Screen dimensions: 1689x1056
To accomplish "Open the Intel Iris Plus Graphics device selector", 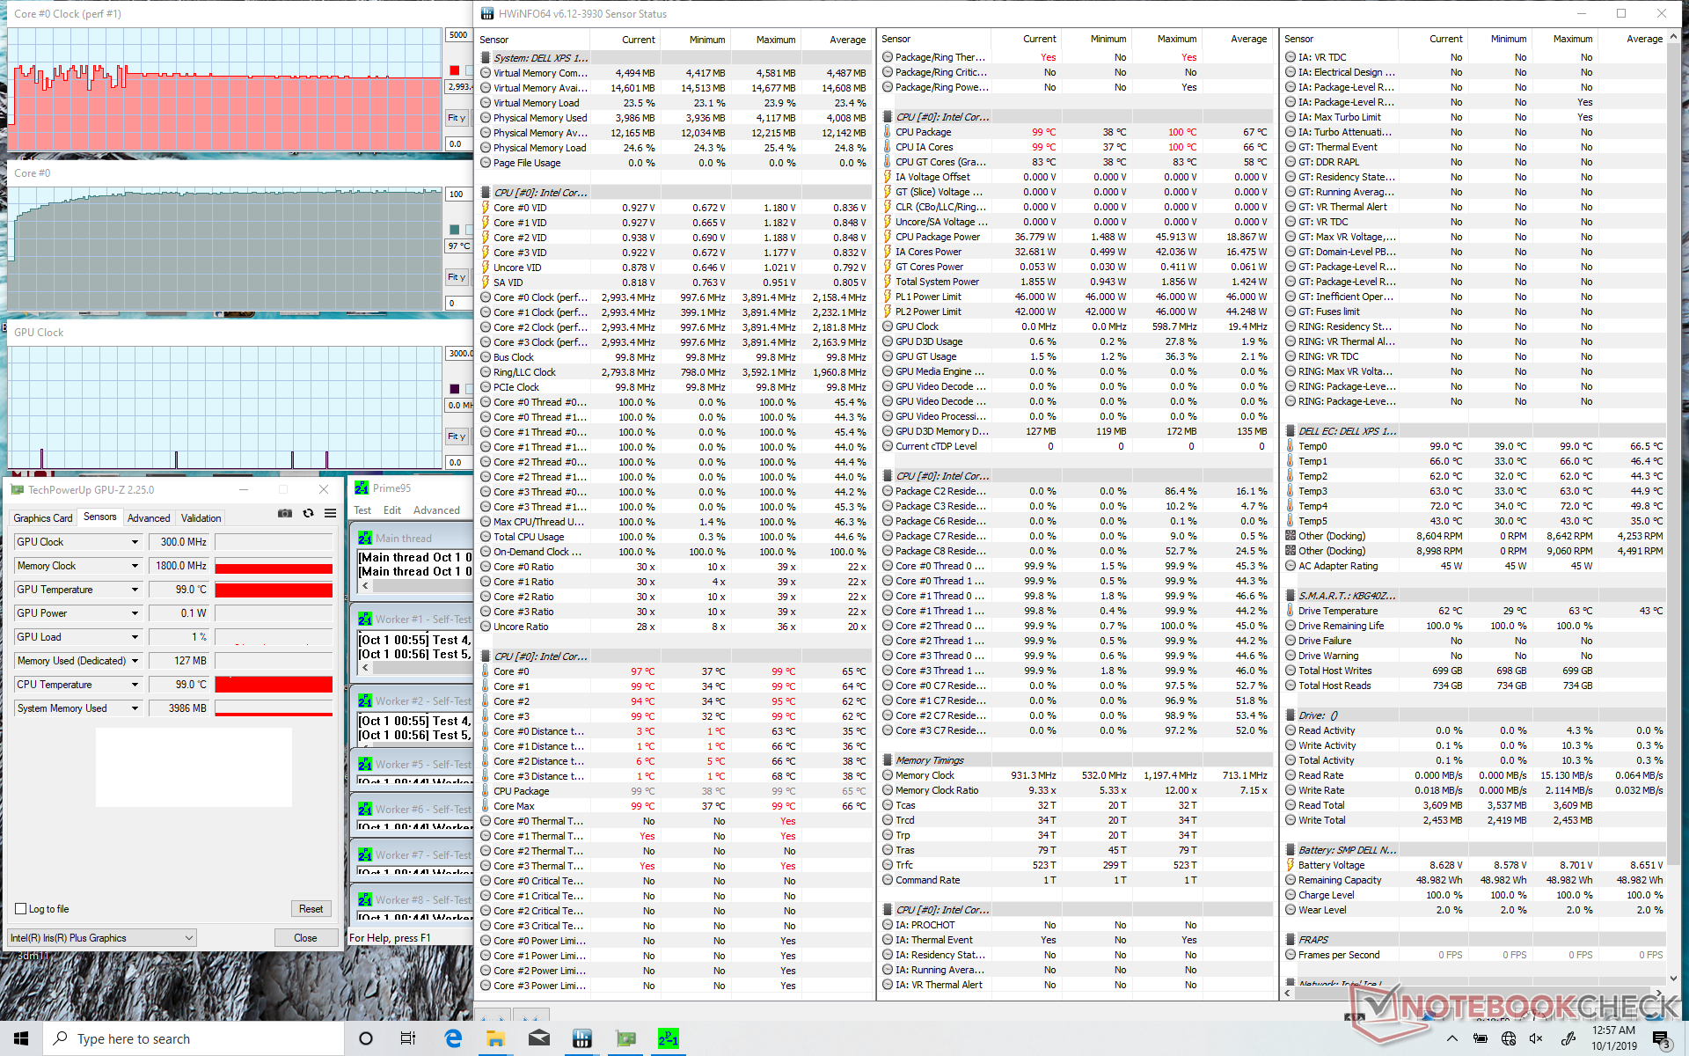I will 101,938.
